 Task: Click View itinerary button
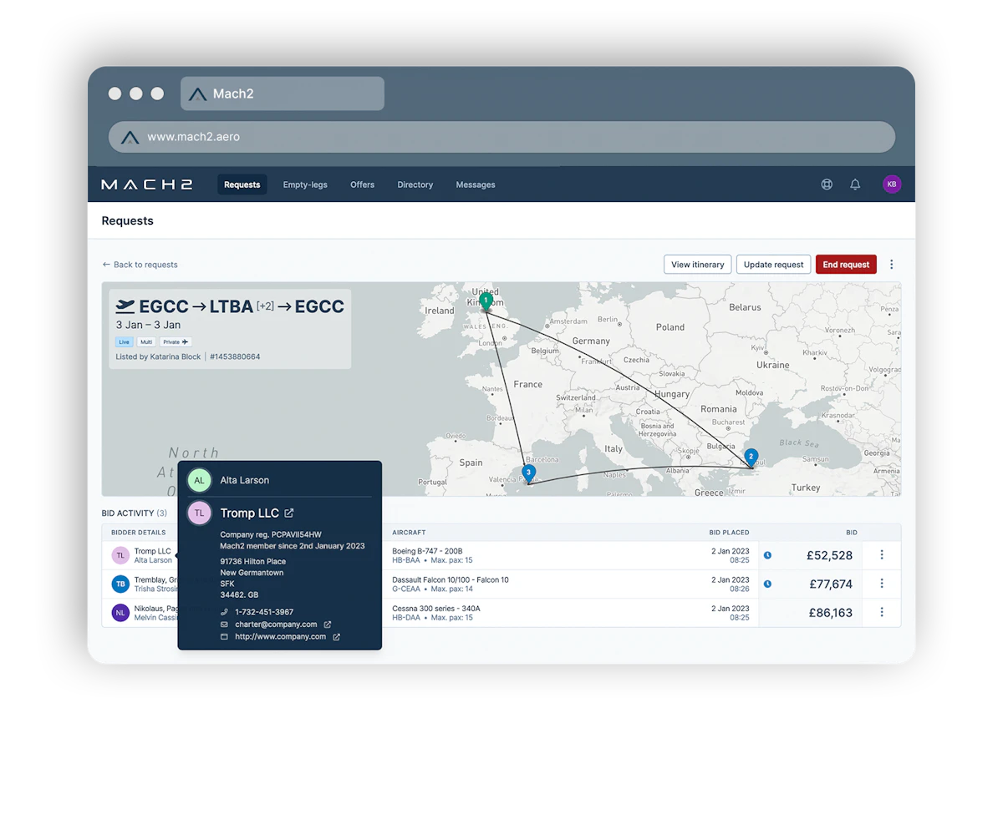click(698, 265)
